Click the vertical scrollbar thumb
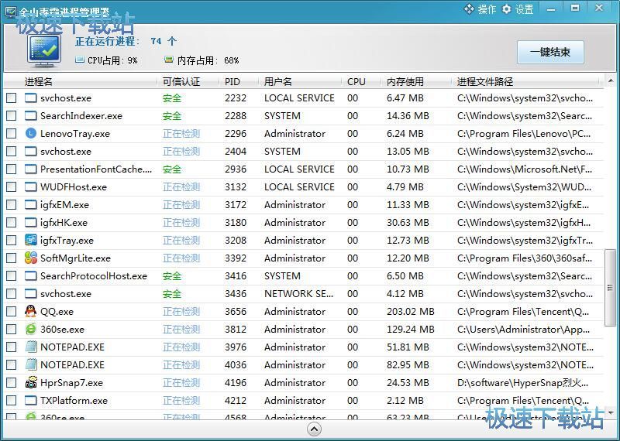 pos(611,288)
